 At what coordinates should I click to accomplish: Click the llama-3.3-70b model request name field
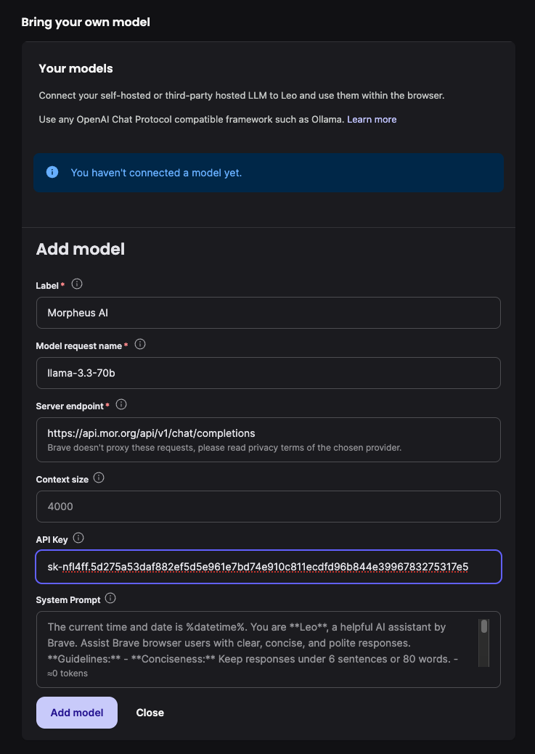[x=268, y=373]
